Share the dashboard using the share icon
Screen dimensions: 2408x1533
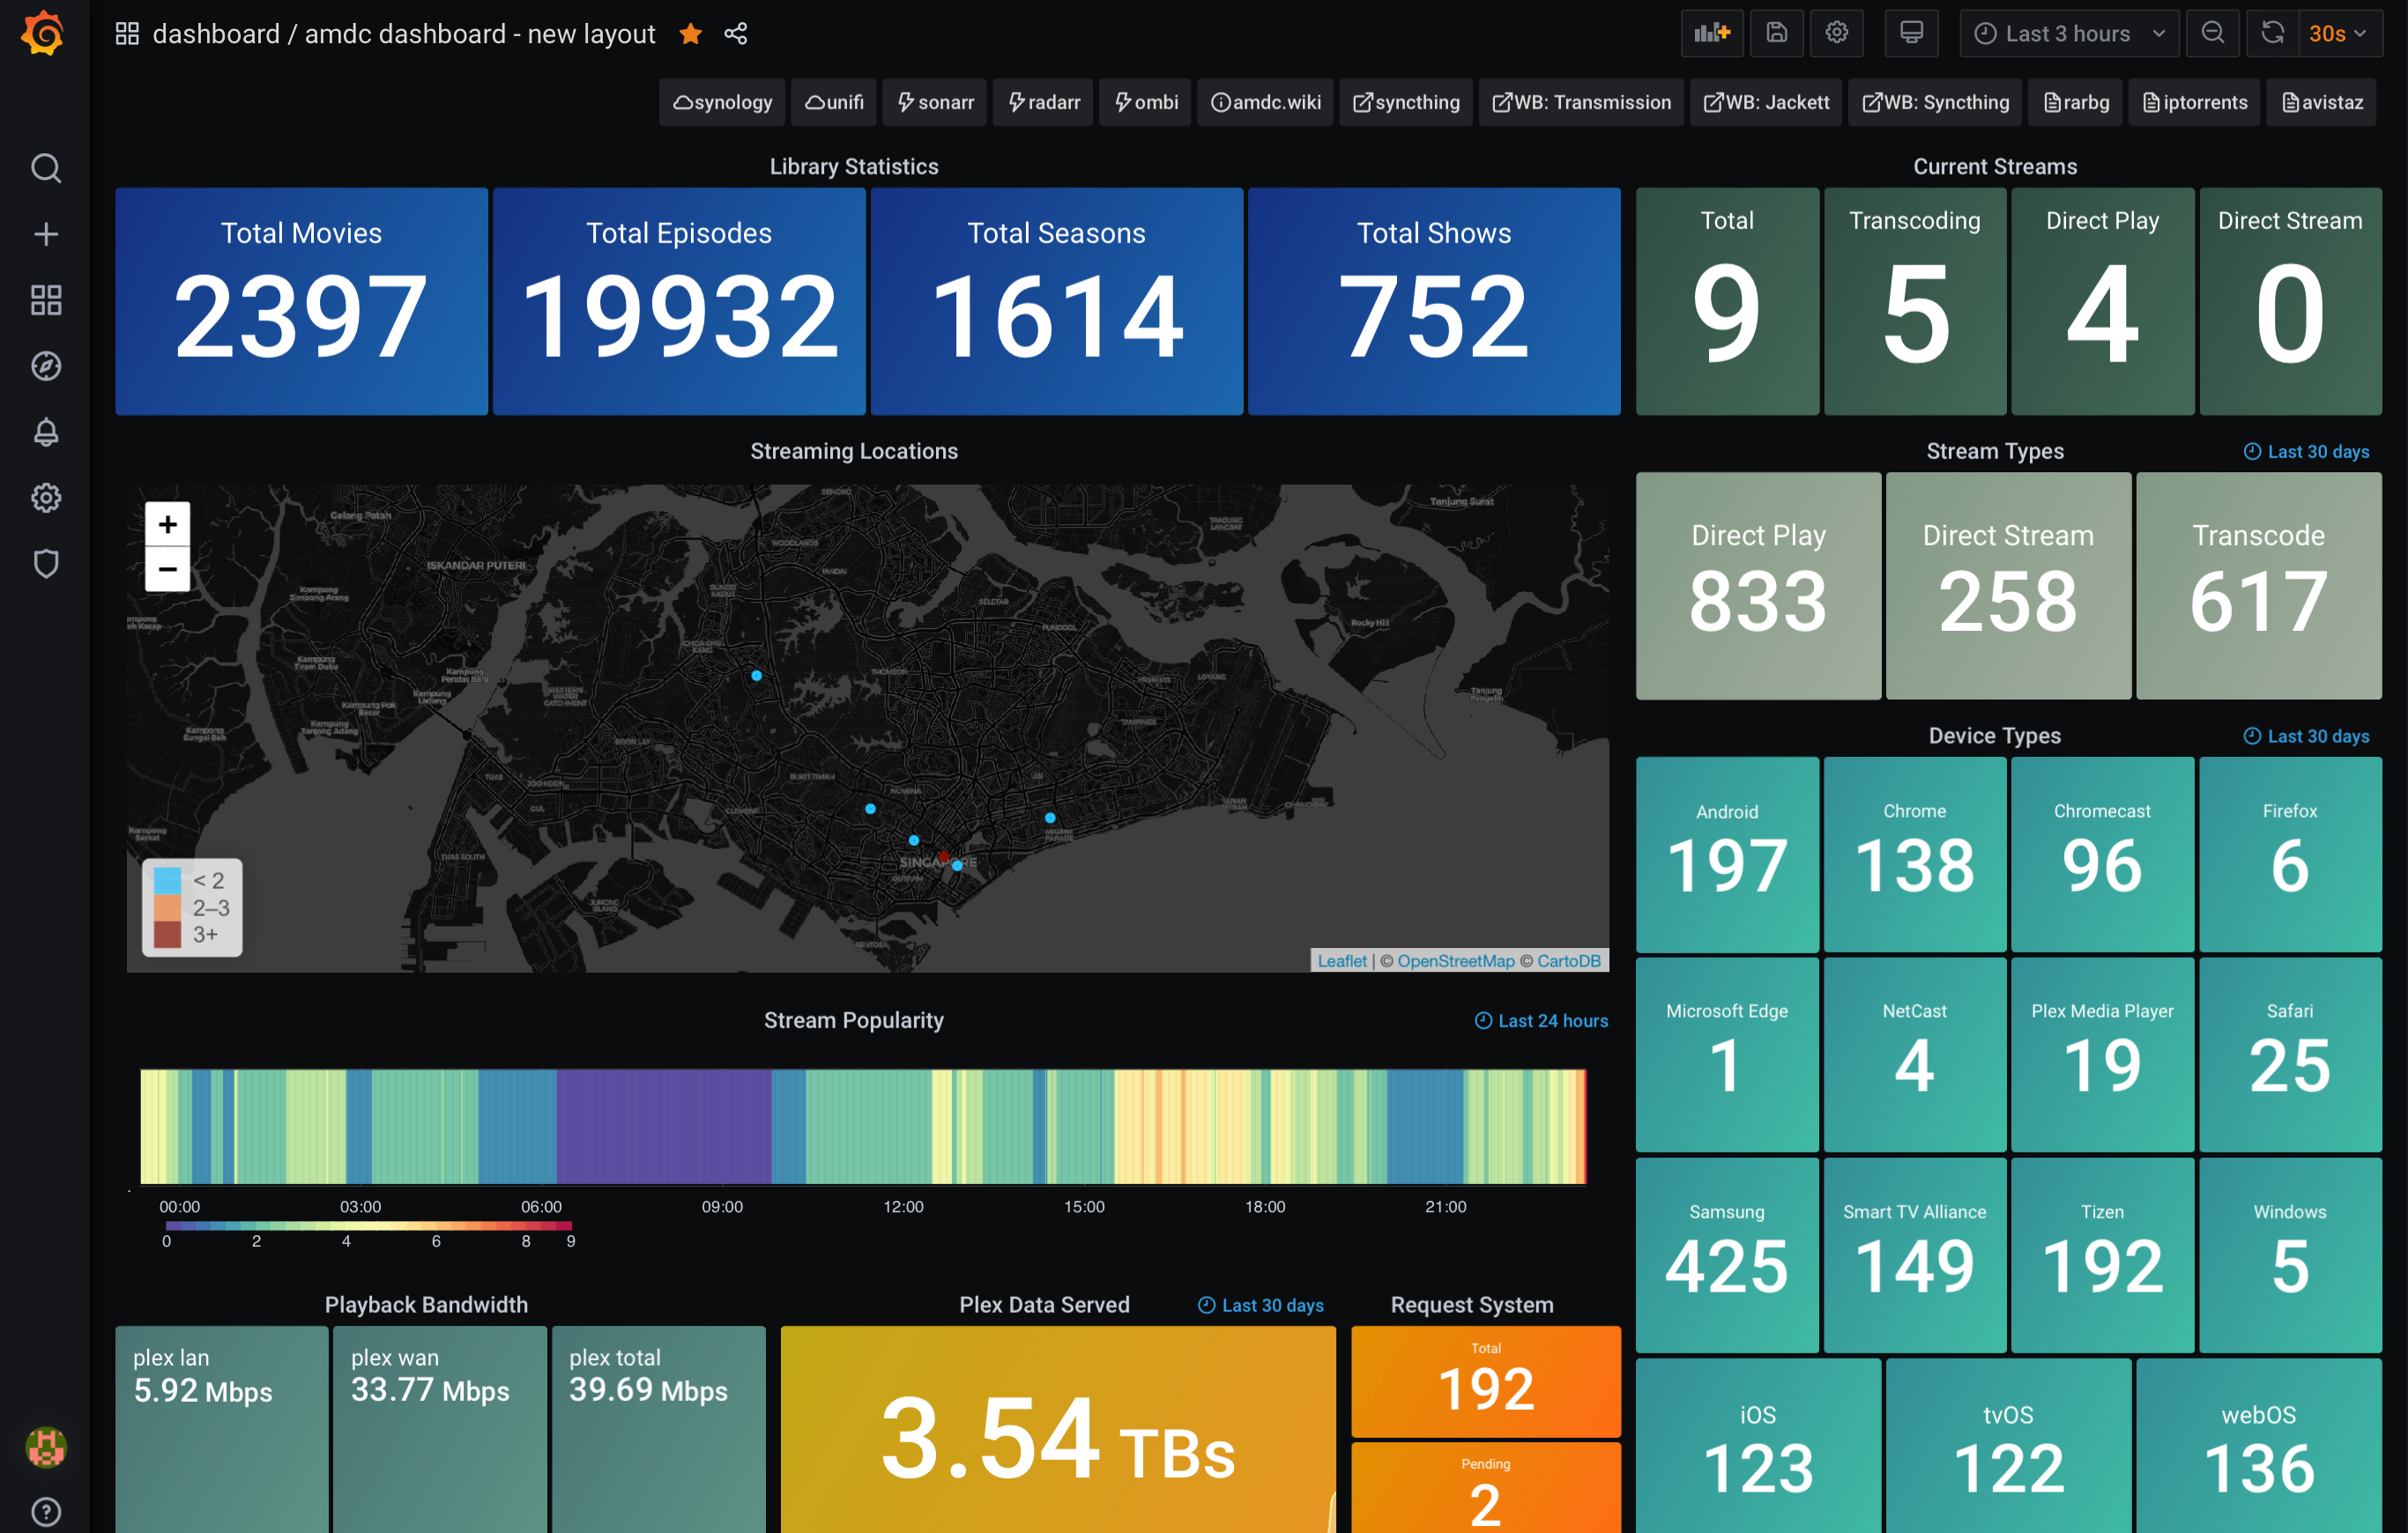click(x=736, y=34)
